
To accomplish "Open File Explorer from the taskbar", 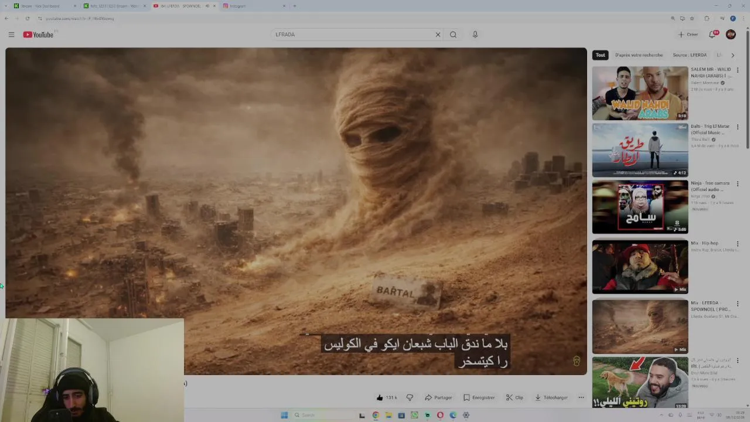I will coord(388,415).
